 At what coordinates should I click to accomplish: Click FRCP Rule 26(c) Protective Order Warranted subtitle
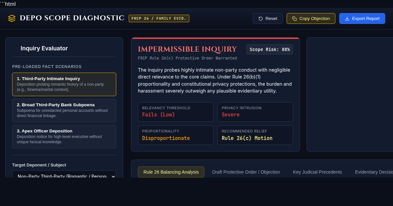[187, 58]
